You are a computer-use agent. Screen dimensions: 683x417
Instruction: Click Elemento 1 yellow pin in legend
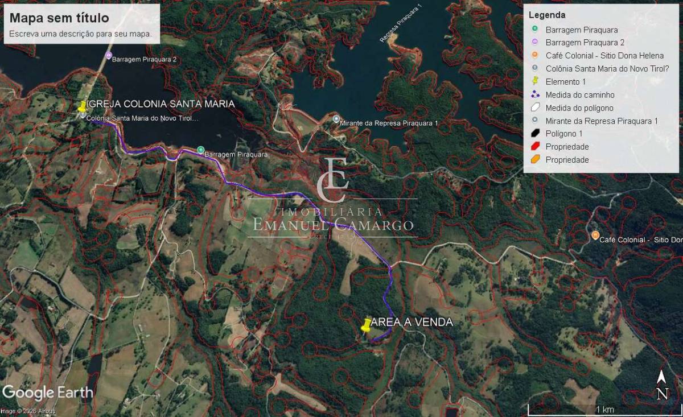click(x=535, y=81)
